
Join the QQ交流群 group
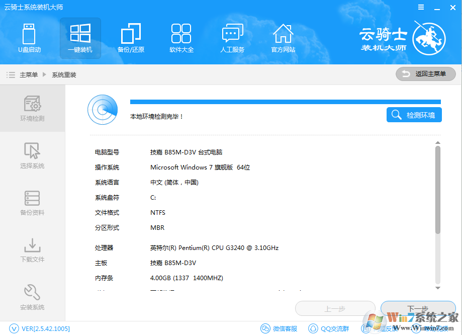(x=328, y=328)
